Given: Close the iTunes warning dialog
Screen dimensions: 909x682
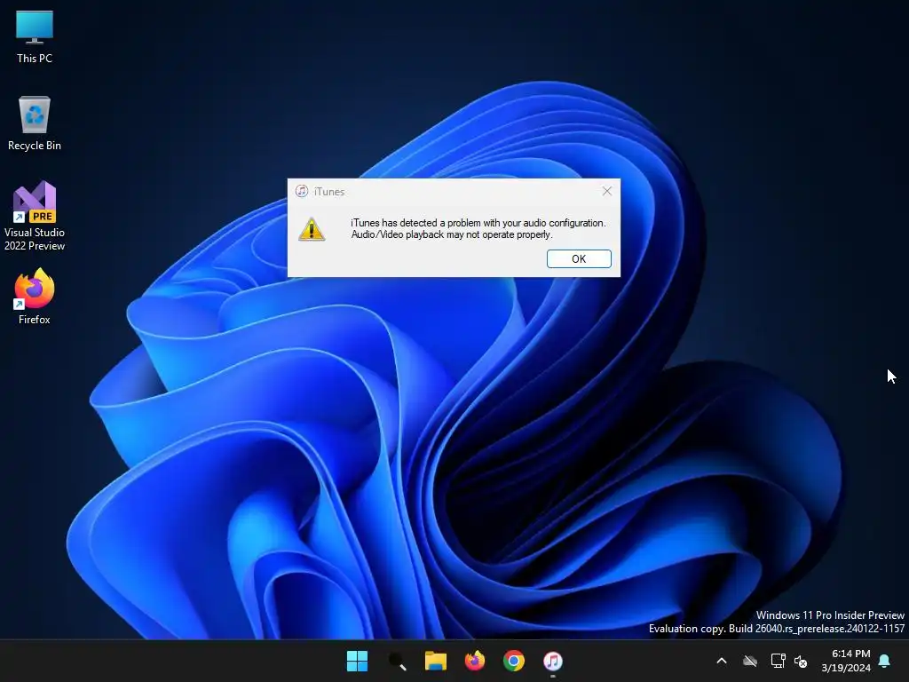Looking at the screenshot, I should tap(606, 192).
